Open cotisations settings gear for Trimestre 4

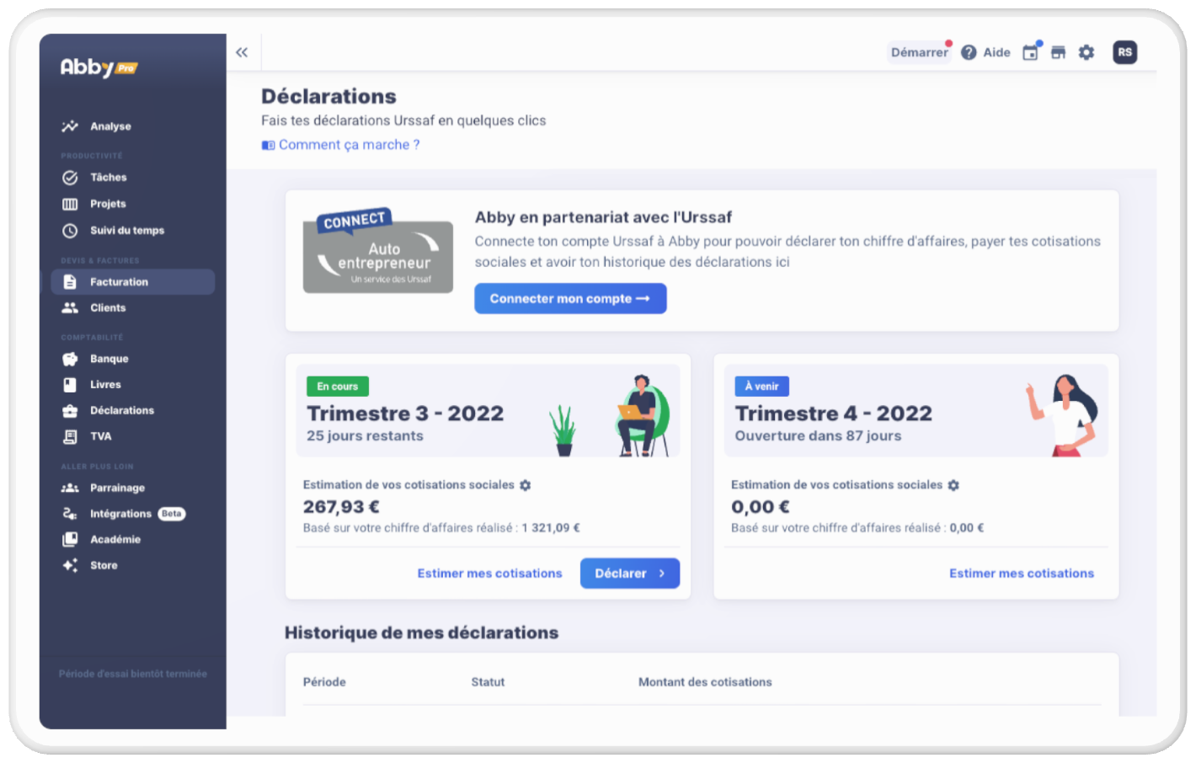coord(953,485)
